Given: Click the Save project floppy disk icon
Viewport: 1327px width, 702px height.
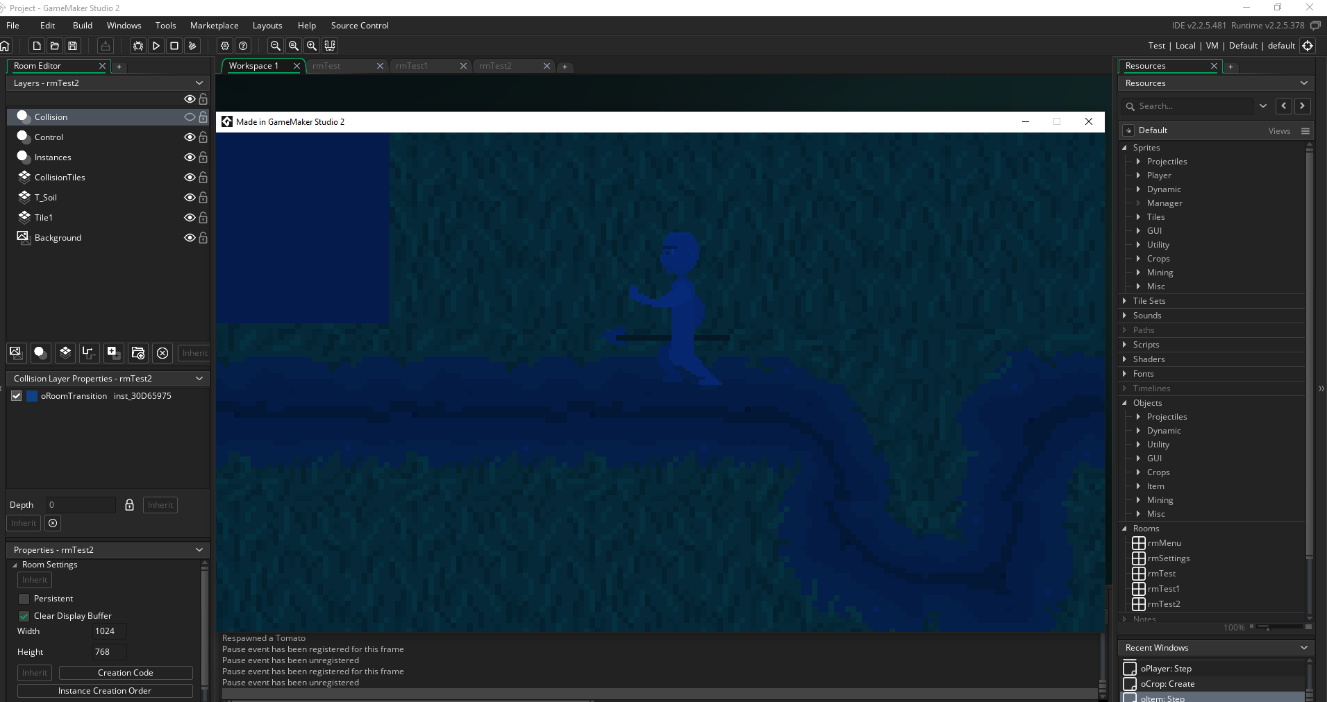Looking at the screenshot, I should point(73,46).
